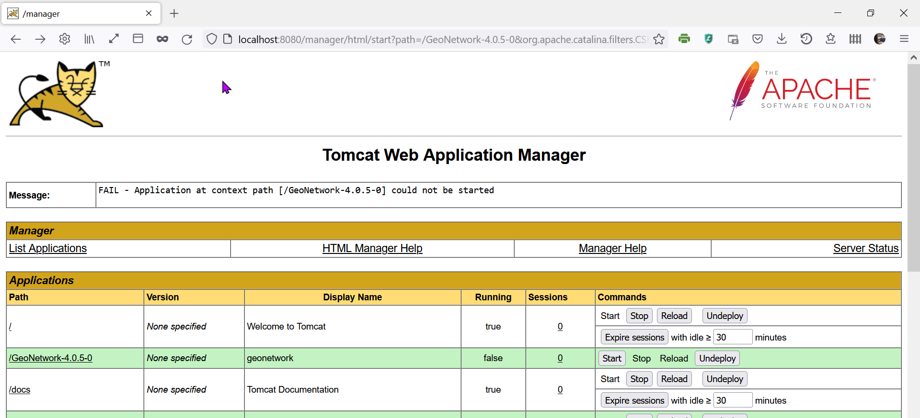The height and width of the screenshot is (418, 920).
Task: Click the "false" running status cell
Action: pos(493,358)
